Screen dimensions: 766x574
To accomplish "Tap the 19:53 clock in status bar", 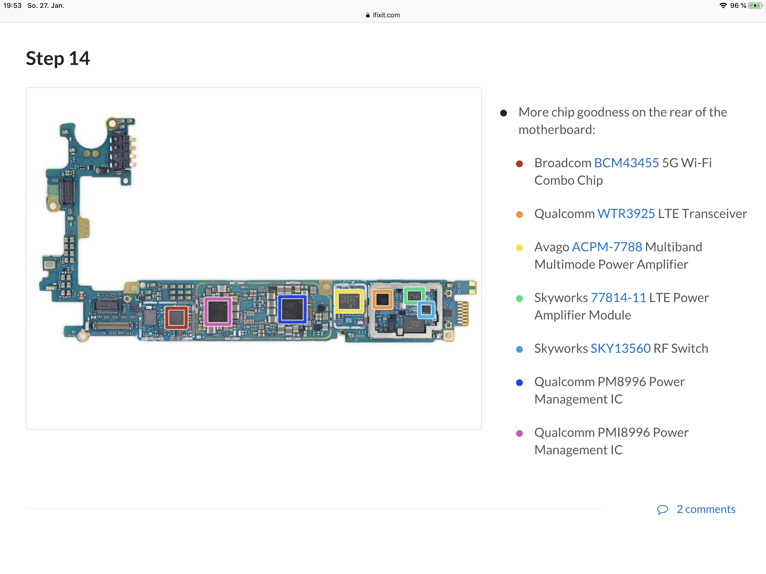I will (12, 6).
